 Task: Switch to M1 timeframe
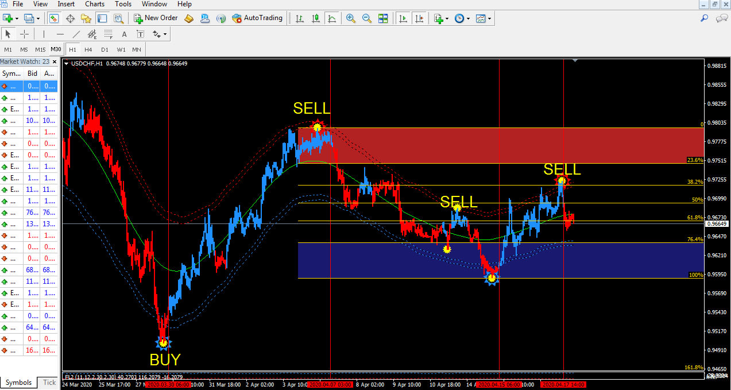click(8, 49)
